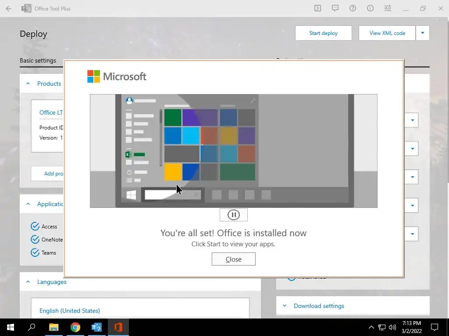
Task: Open the first dropdown on right panel
Action: click(x=412, y=120)
